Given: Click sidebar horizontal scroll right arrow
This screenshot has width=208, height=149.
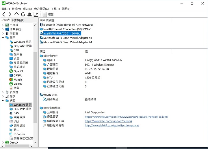Looking at the screenshot, I should (31, 146).
